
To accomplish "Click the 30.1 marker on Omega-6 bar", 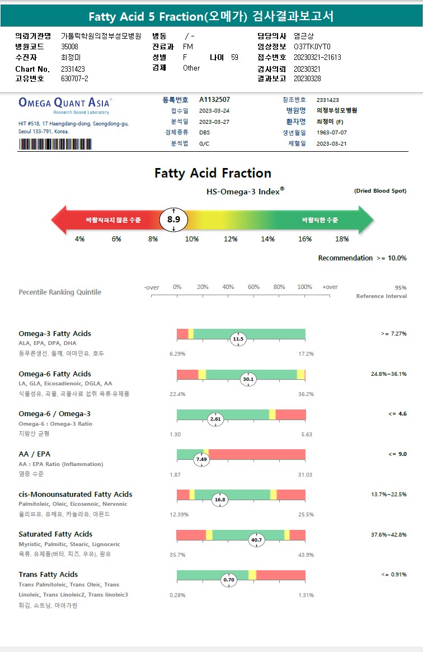I will [x=248, y=379].
